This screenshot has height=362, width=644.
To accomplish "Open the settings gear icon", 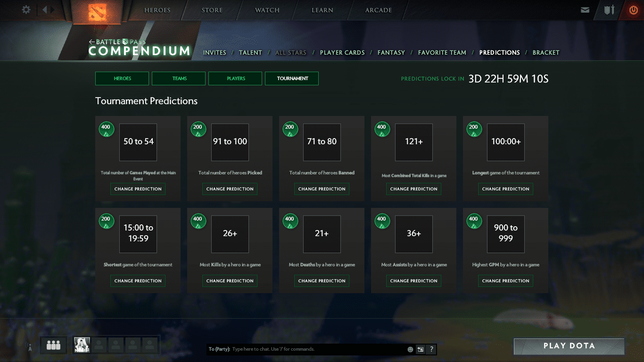I will point(26,10).
